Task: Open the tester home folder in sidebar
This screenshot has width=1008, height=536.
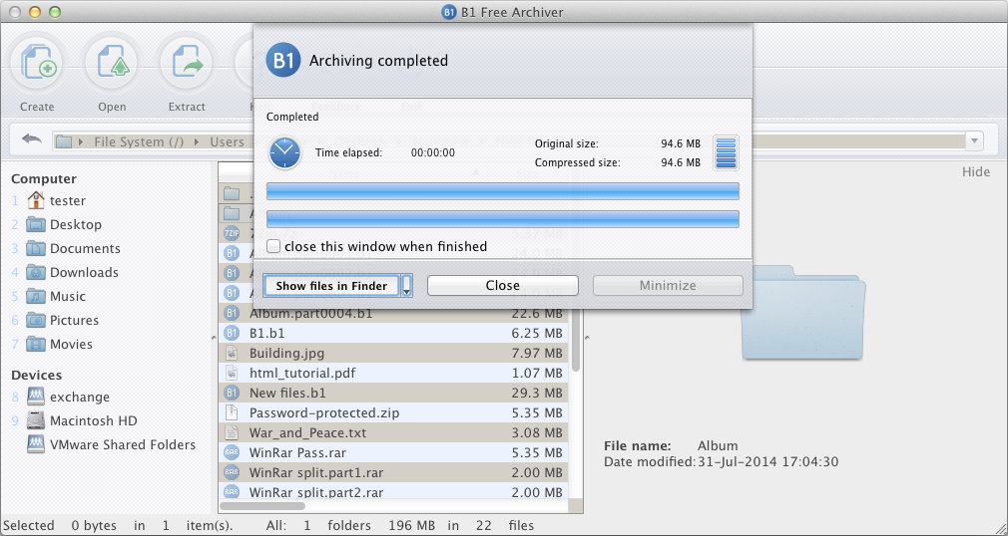Action: pos(67,200)
